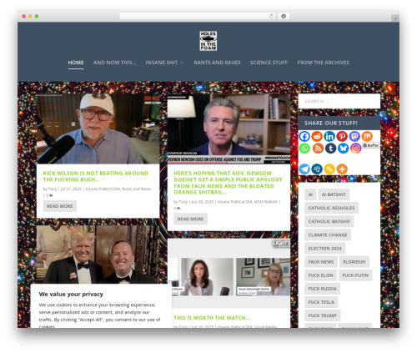Click author Tony on the Rick Wilson post
The height and width of the screenshot is (353, 417).
53,189
